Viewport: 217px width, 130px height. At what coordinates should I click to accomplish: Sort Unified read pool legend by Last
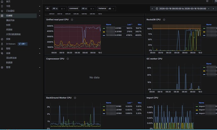click(130, 24)
